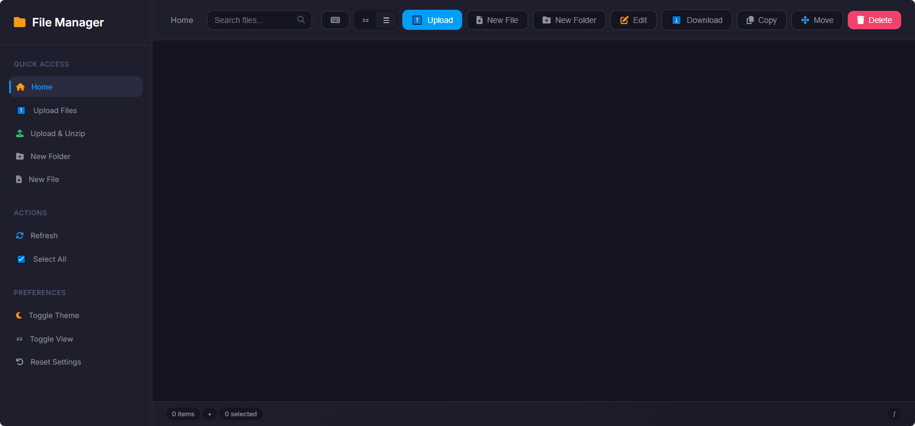Viewport: 915px width, 426px height.
Task: Click the File Manager title text
Action: pos(68,22)
